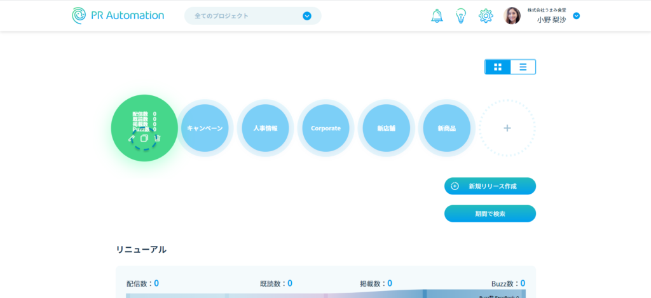Click the lightbulb tips icon
The width and height of the screenshot is (651, 298).
461,16
